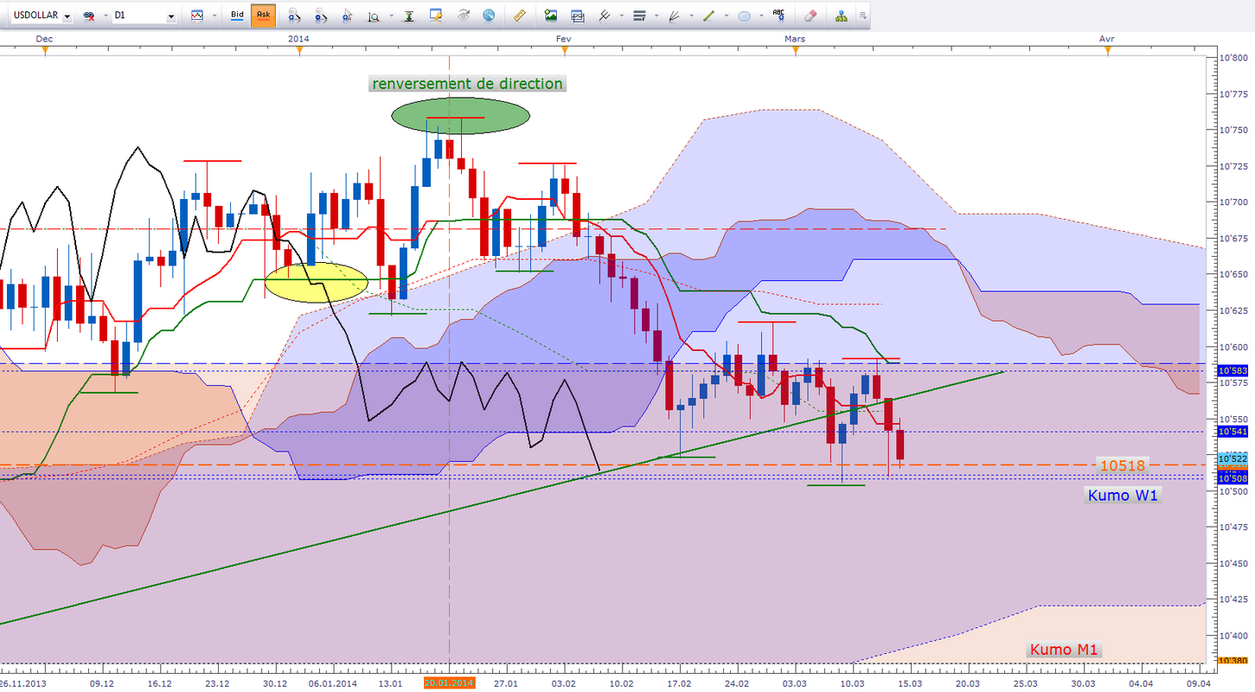
Task: Select the Andrews pitchfork drawing tool
Action: tap(605, 16)
